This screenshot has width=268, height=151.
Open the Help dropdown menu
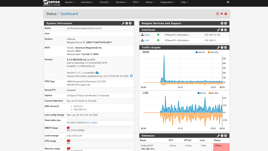coord(184,2)
